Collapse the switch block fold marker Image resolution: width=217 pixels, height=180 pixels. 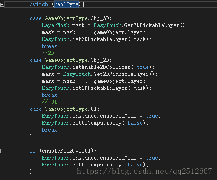point(2,4)
